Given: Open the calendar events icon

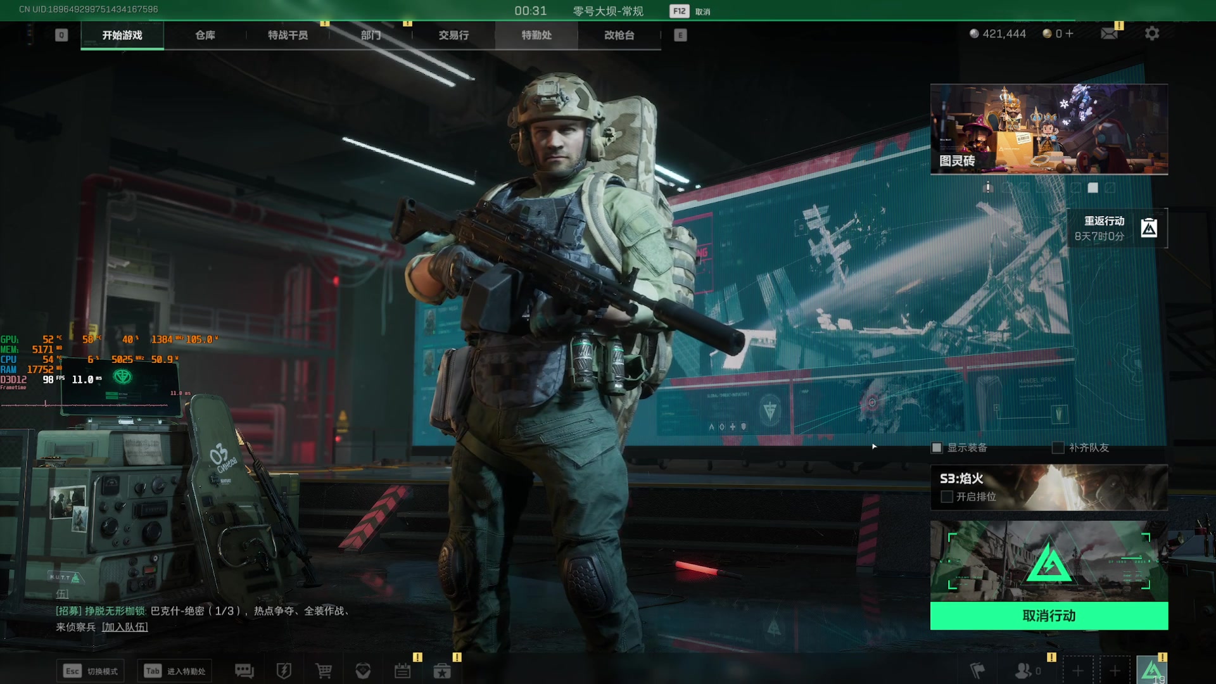Looking at the screenshot, I should point(403,671).
